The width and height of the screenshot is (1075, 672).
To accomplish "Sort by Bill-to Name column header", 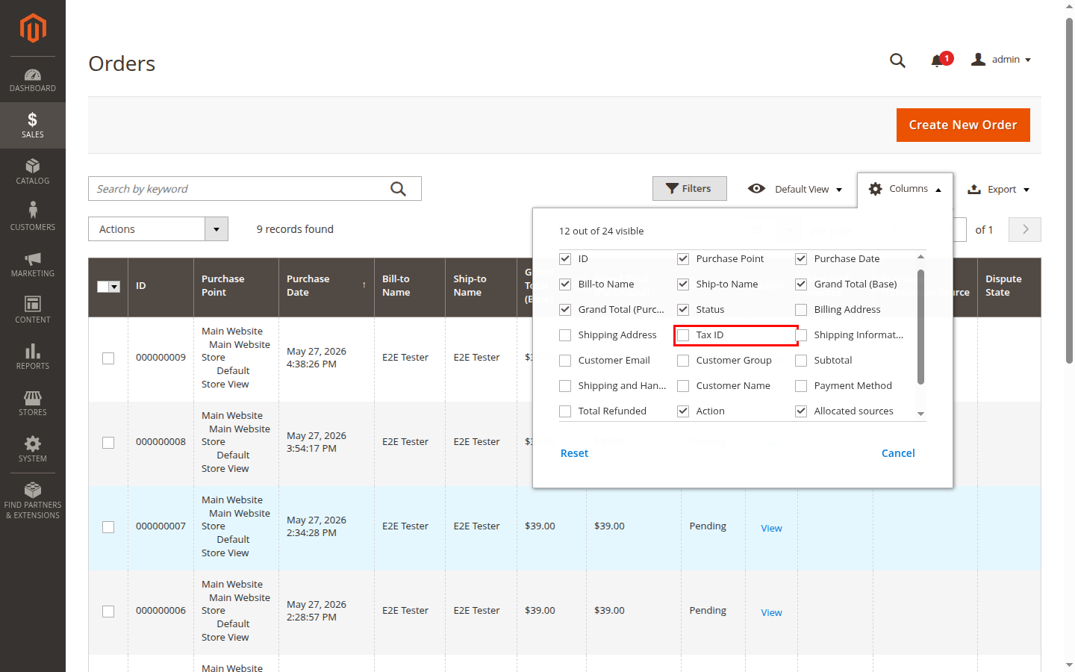I will [409, 287].
